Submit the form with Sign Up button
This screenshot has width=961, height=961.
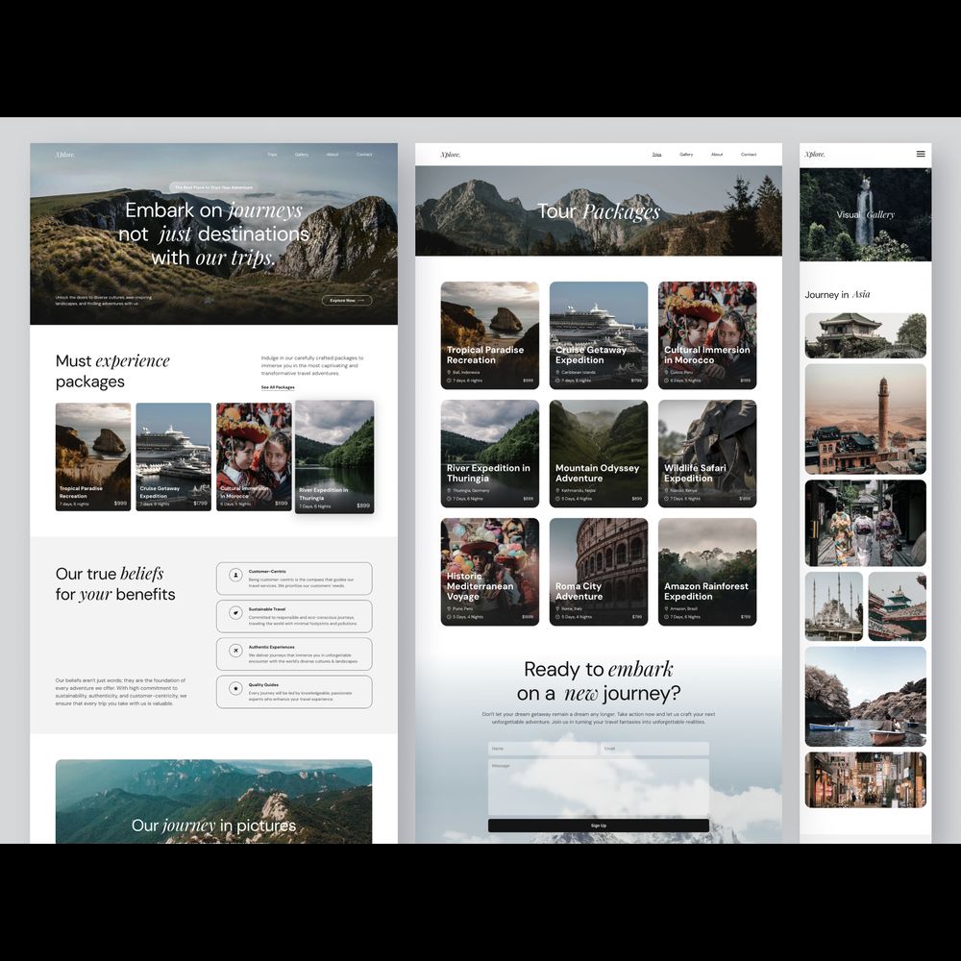[598, 825]
